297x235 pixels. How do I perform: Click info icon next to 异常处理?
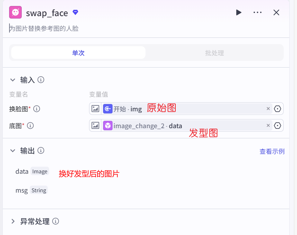(x=55, y=221)
